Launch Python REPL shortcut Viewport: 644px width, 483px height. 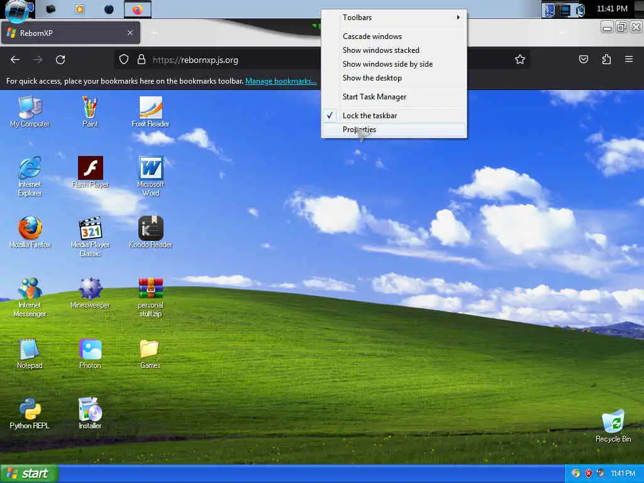tap(30, 414)
